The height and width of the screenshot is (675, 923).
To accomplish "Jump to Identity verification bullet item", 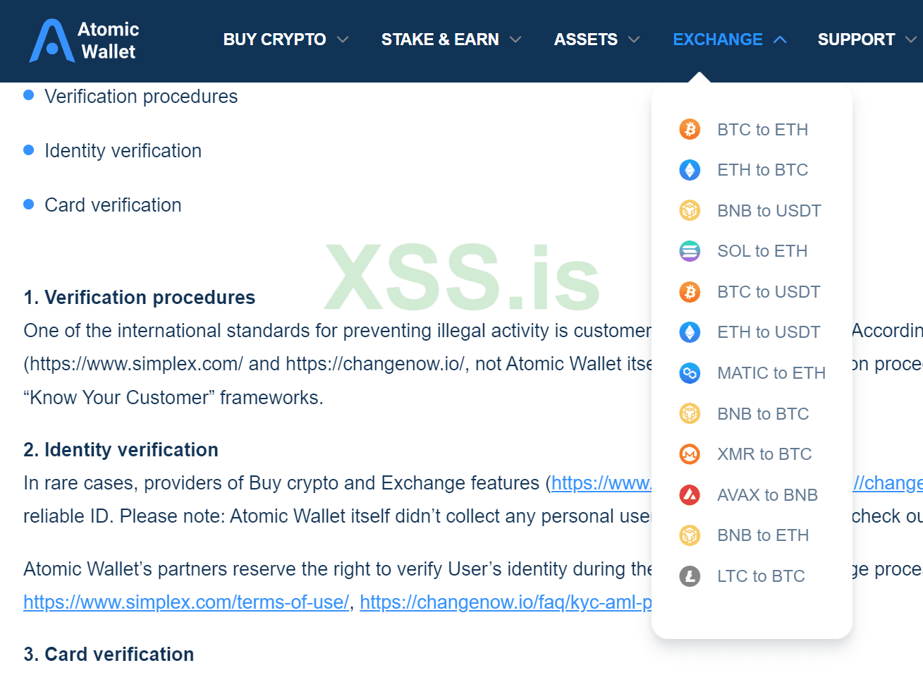I will coord(123,151).
